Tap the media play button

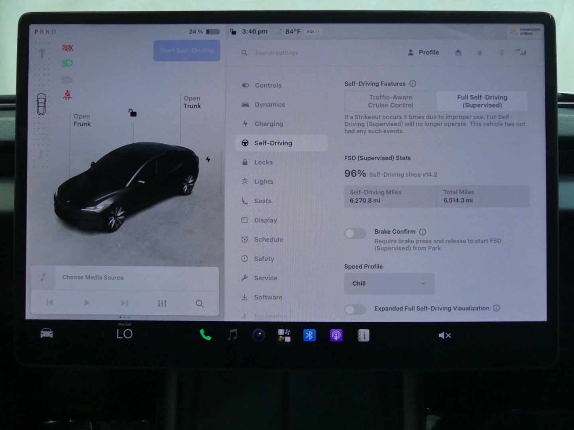pos(87,303)
